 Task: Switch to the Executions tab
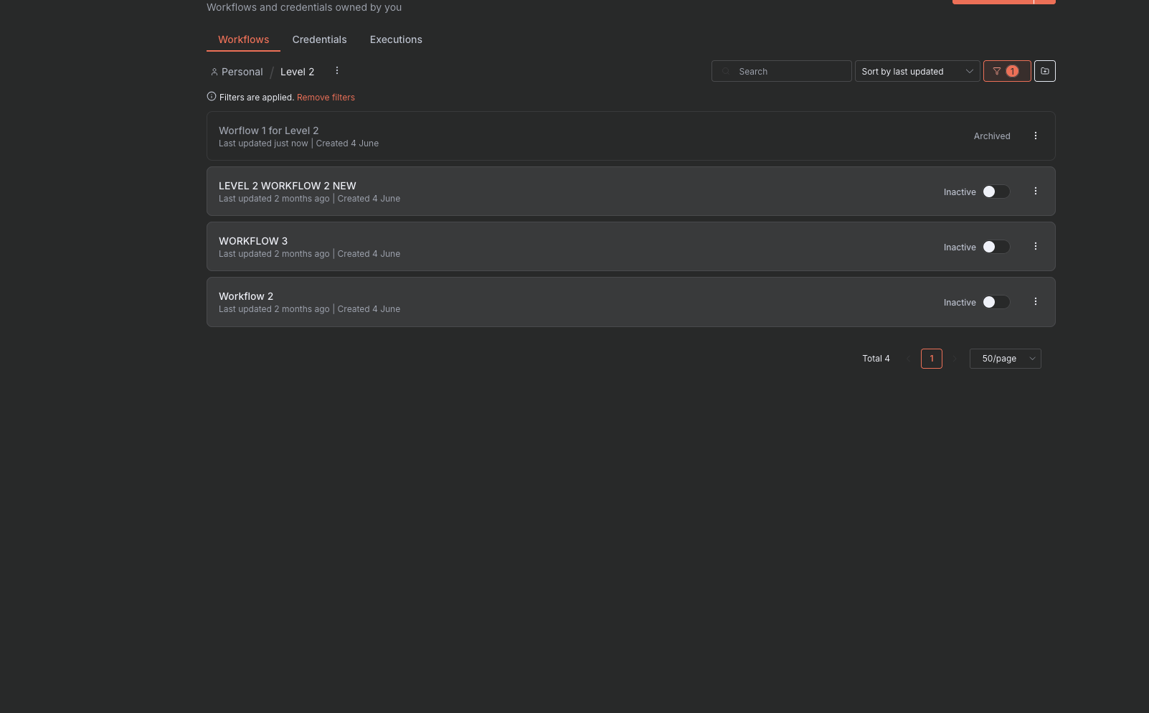coord(396,39)
